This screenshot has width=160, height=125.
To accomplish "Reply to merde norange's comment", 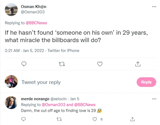I will [x=23, y=119].
